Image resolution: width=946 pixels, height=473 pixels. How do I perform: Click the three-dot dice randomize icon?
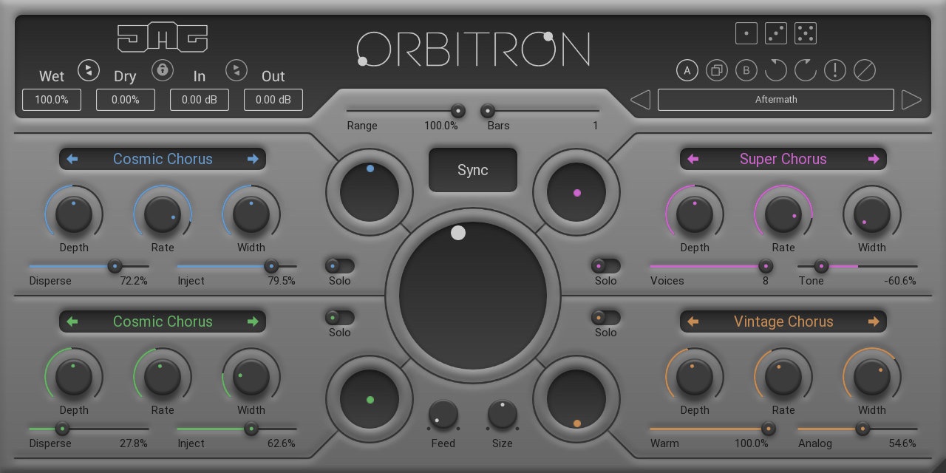[x=776, y=33]
